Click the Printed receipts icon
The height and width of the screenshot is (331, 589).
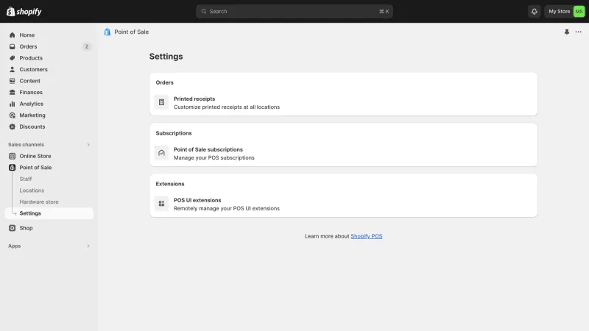tap(161, 102)
